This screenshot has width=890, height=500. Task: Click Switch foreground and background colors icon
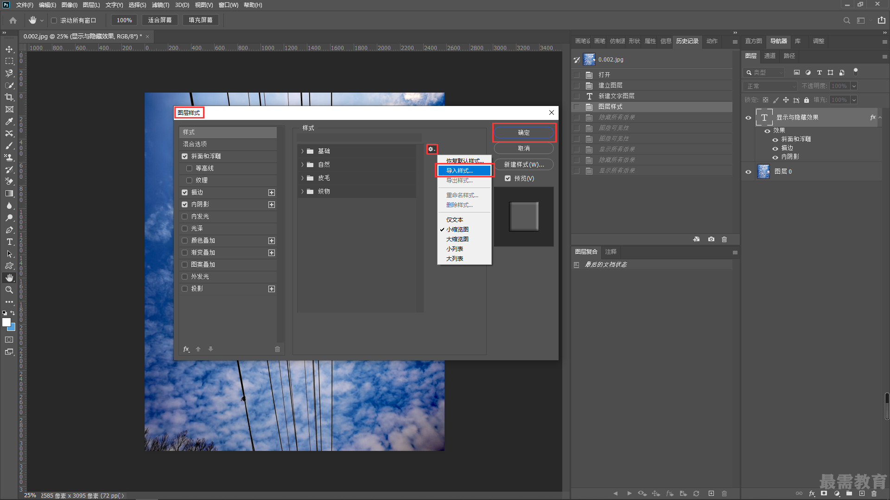(x=13, y=313)
